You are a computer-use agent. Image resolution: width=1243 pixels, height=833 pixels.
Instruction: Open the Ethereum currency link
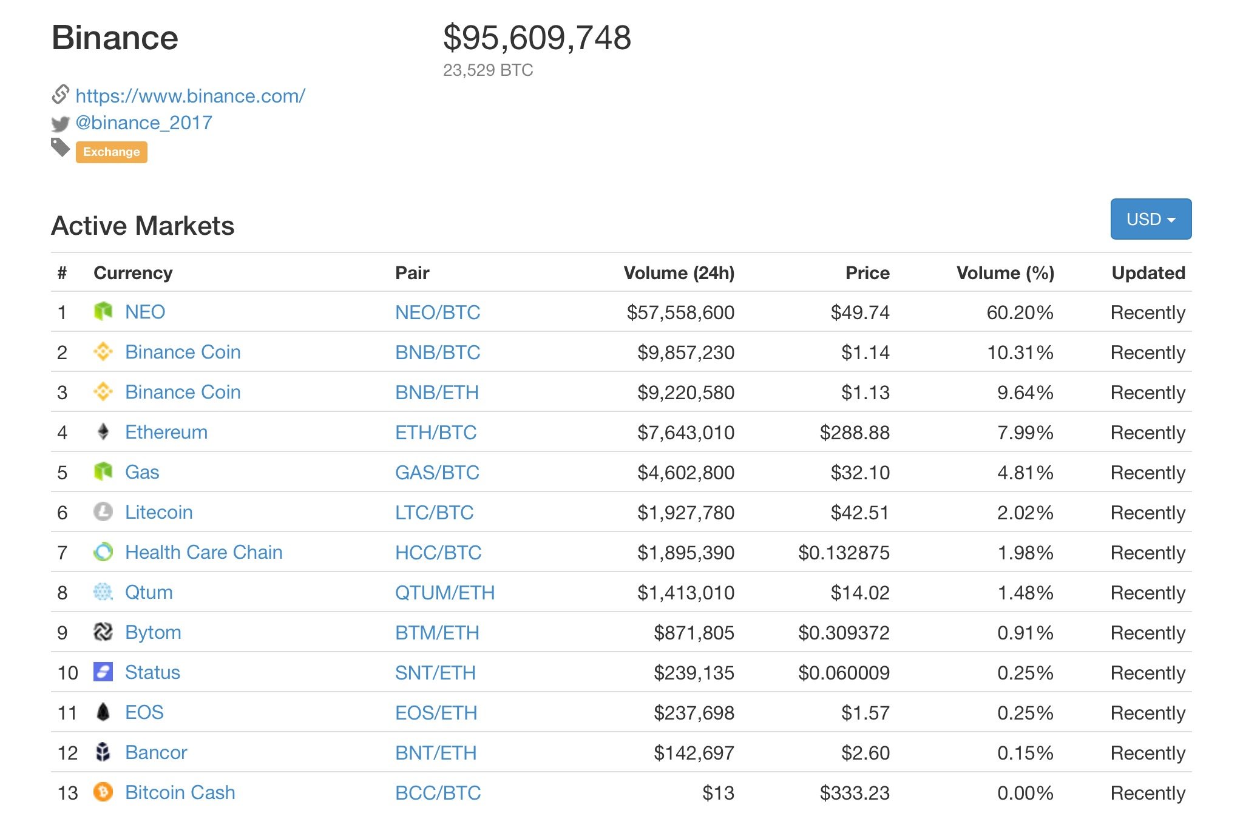pyautogui.click(x=166, y=432)
